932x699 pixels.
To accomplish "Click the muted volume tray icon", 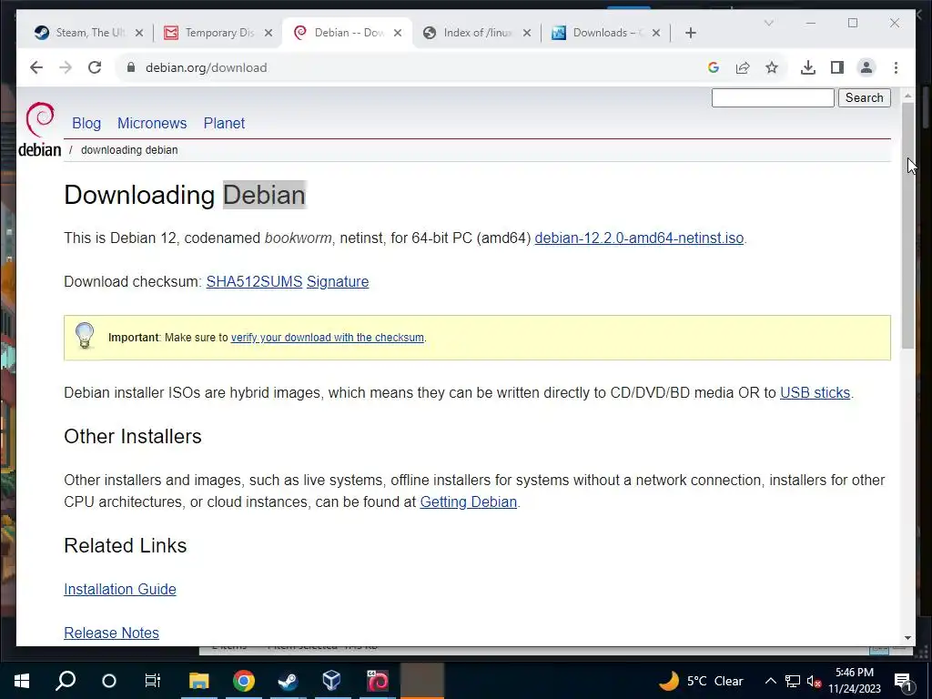I will (814, 681).
